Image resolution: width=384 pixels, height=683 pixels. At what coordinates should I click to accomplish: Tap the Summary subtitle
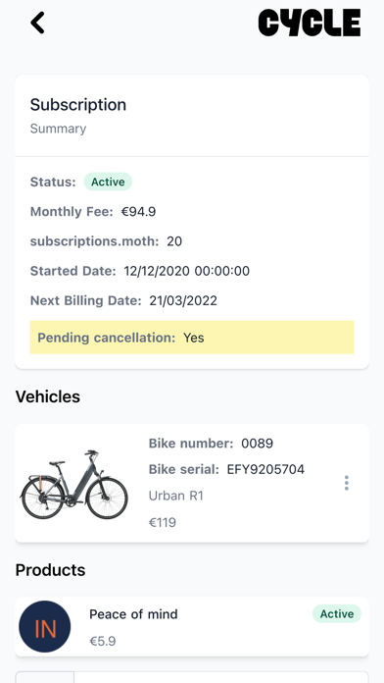pos(58,129)
